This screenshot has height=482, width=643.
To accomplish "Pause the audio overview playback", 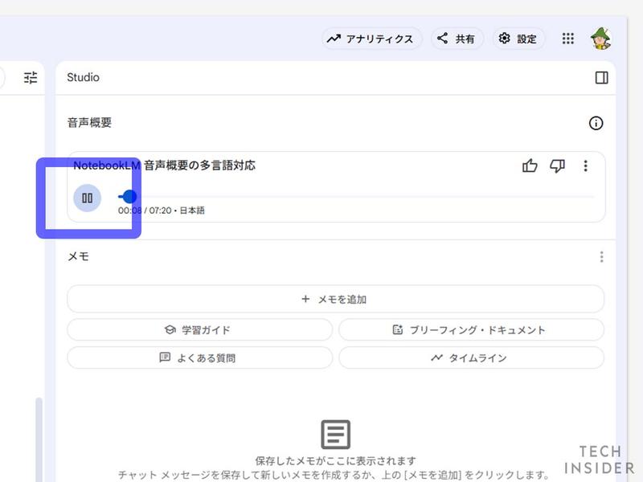I will tap(87, 198).
